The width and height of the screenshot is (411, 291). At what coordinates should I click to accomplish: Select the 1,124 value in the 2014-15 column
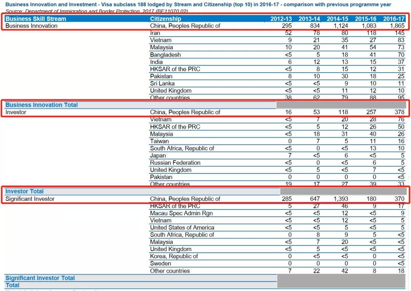(341, 25)
